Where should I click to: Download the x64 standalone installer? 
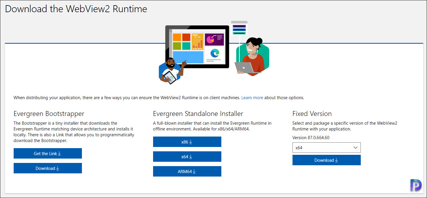(x=187, y=157)
